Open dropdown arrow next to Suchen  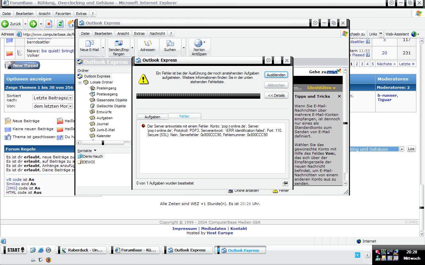pyautogui.click(x=184, y=48)
